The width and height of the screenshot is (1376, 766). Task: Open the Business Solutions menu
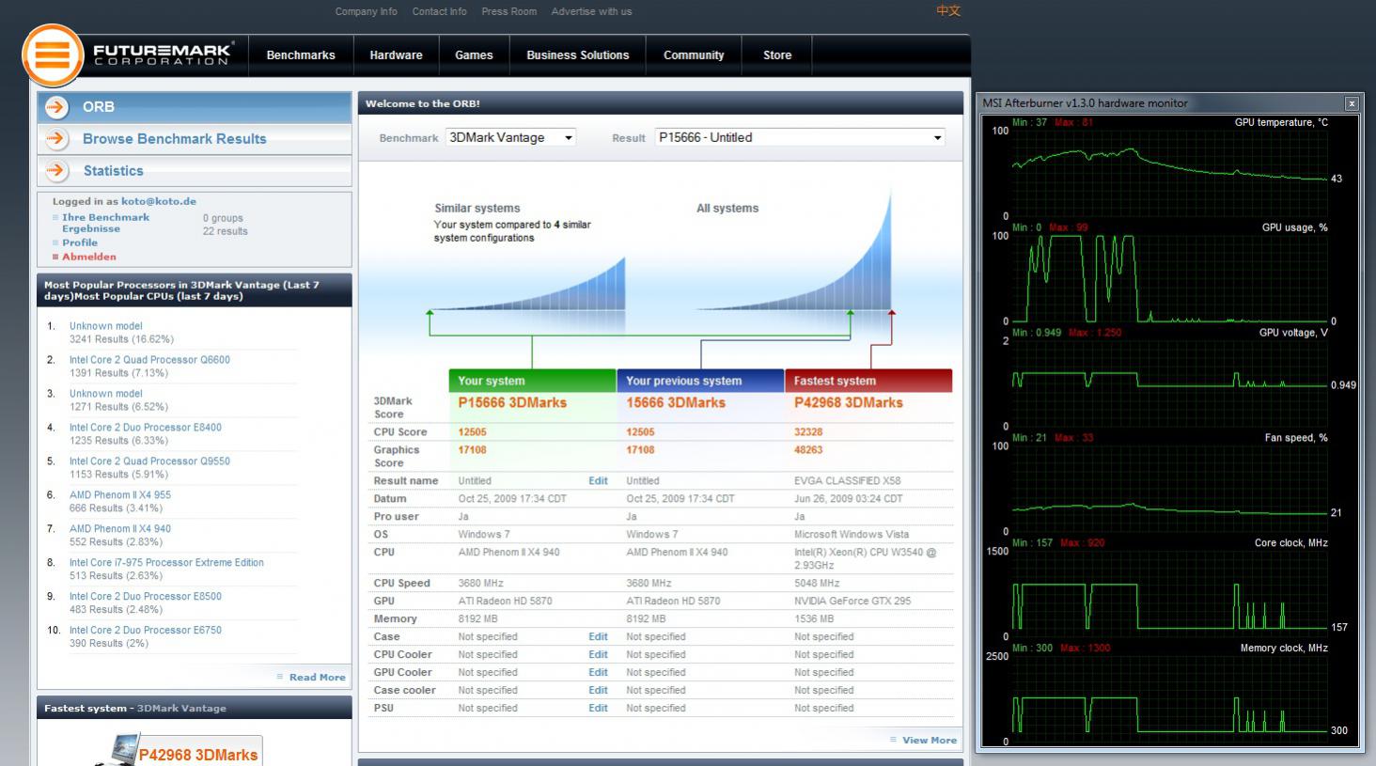(x=578, y=55)
